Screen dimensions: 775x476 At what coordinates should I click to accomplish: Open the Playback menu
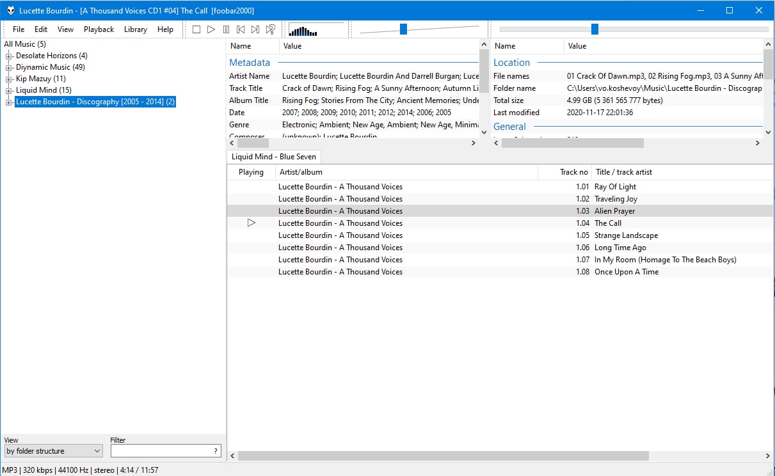pos(99,29)
